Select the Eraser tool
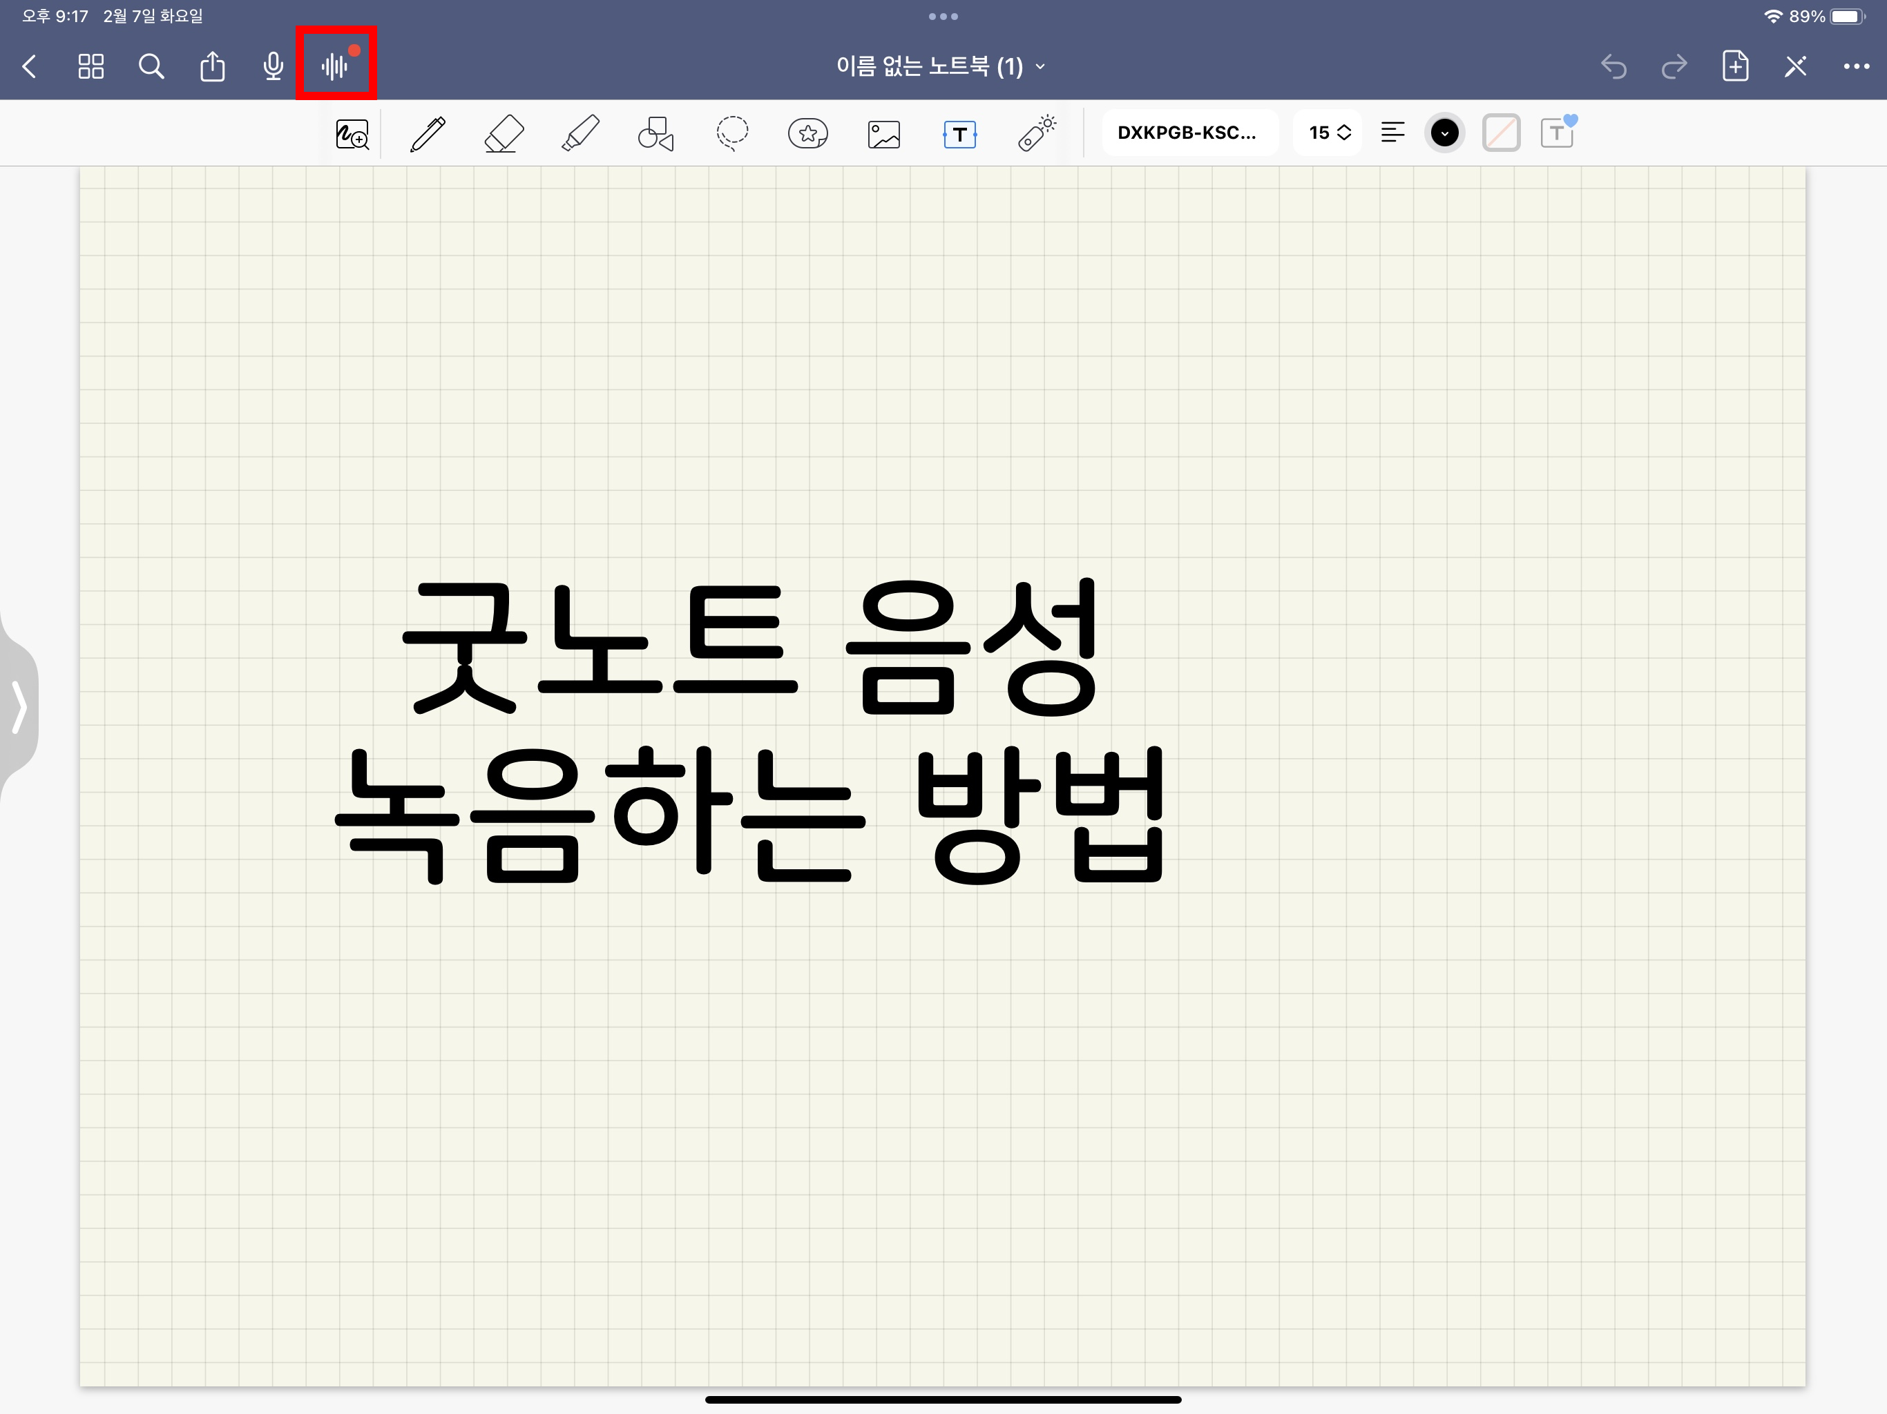This screenshot has width=1887, height=1414. [504, 134]
